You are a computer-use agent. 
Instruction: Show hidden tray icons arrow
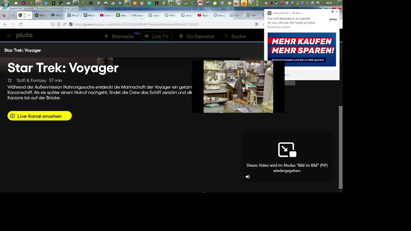point(261,3)
